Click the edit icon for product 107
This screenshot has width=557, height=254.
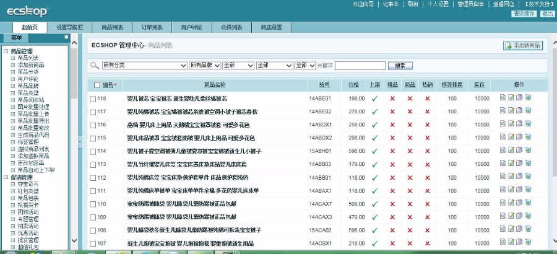pos(511,242)
